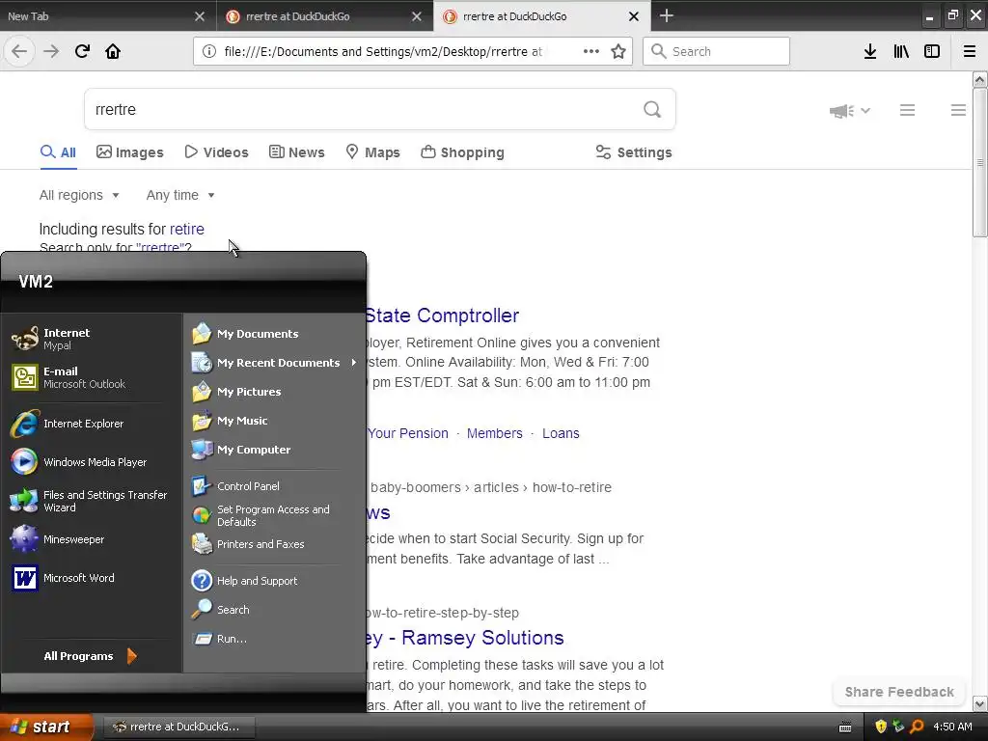The width and height of the screenshot is (988, 741).
Task: Click the browser toolbar Search box
Action: pyautogui.click(x=717, y=52)
